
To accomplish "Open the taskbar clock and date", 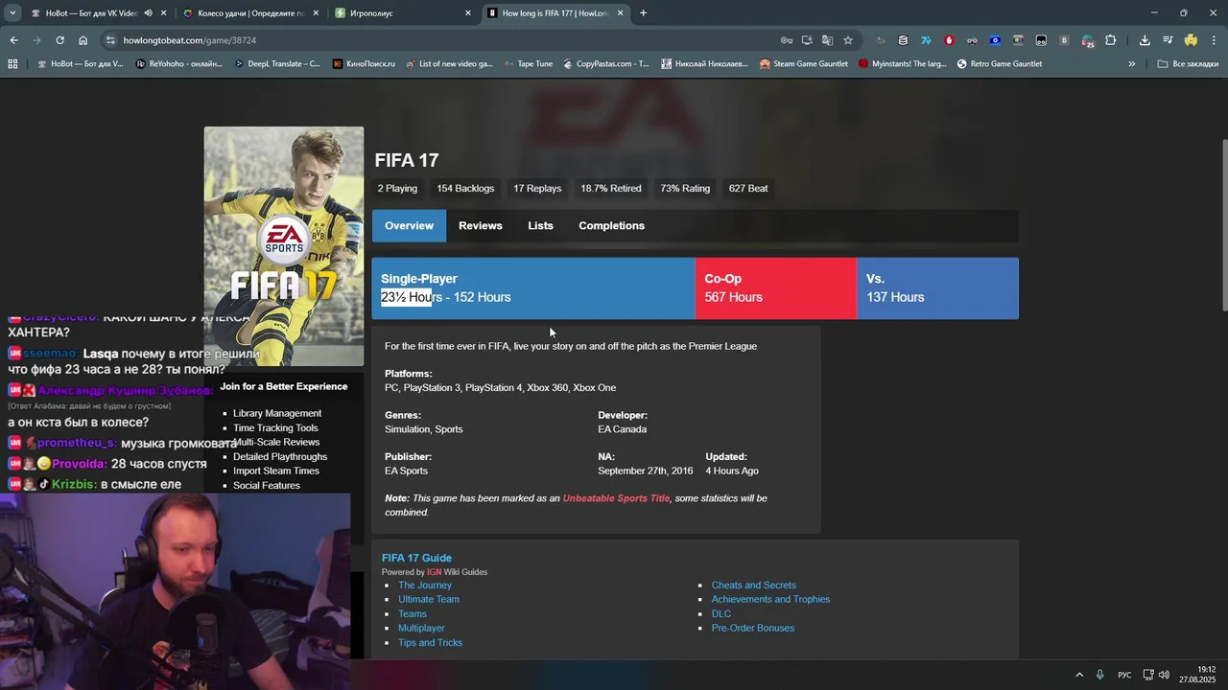I will 1197,675.
